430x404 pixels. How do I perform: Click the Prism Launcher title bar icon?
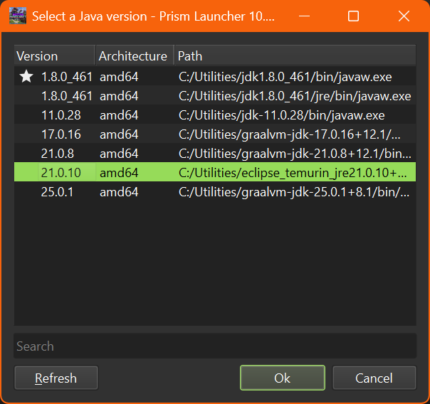click(x=18, y=16)
